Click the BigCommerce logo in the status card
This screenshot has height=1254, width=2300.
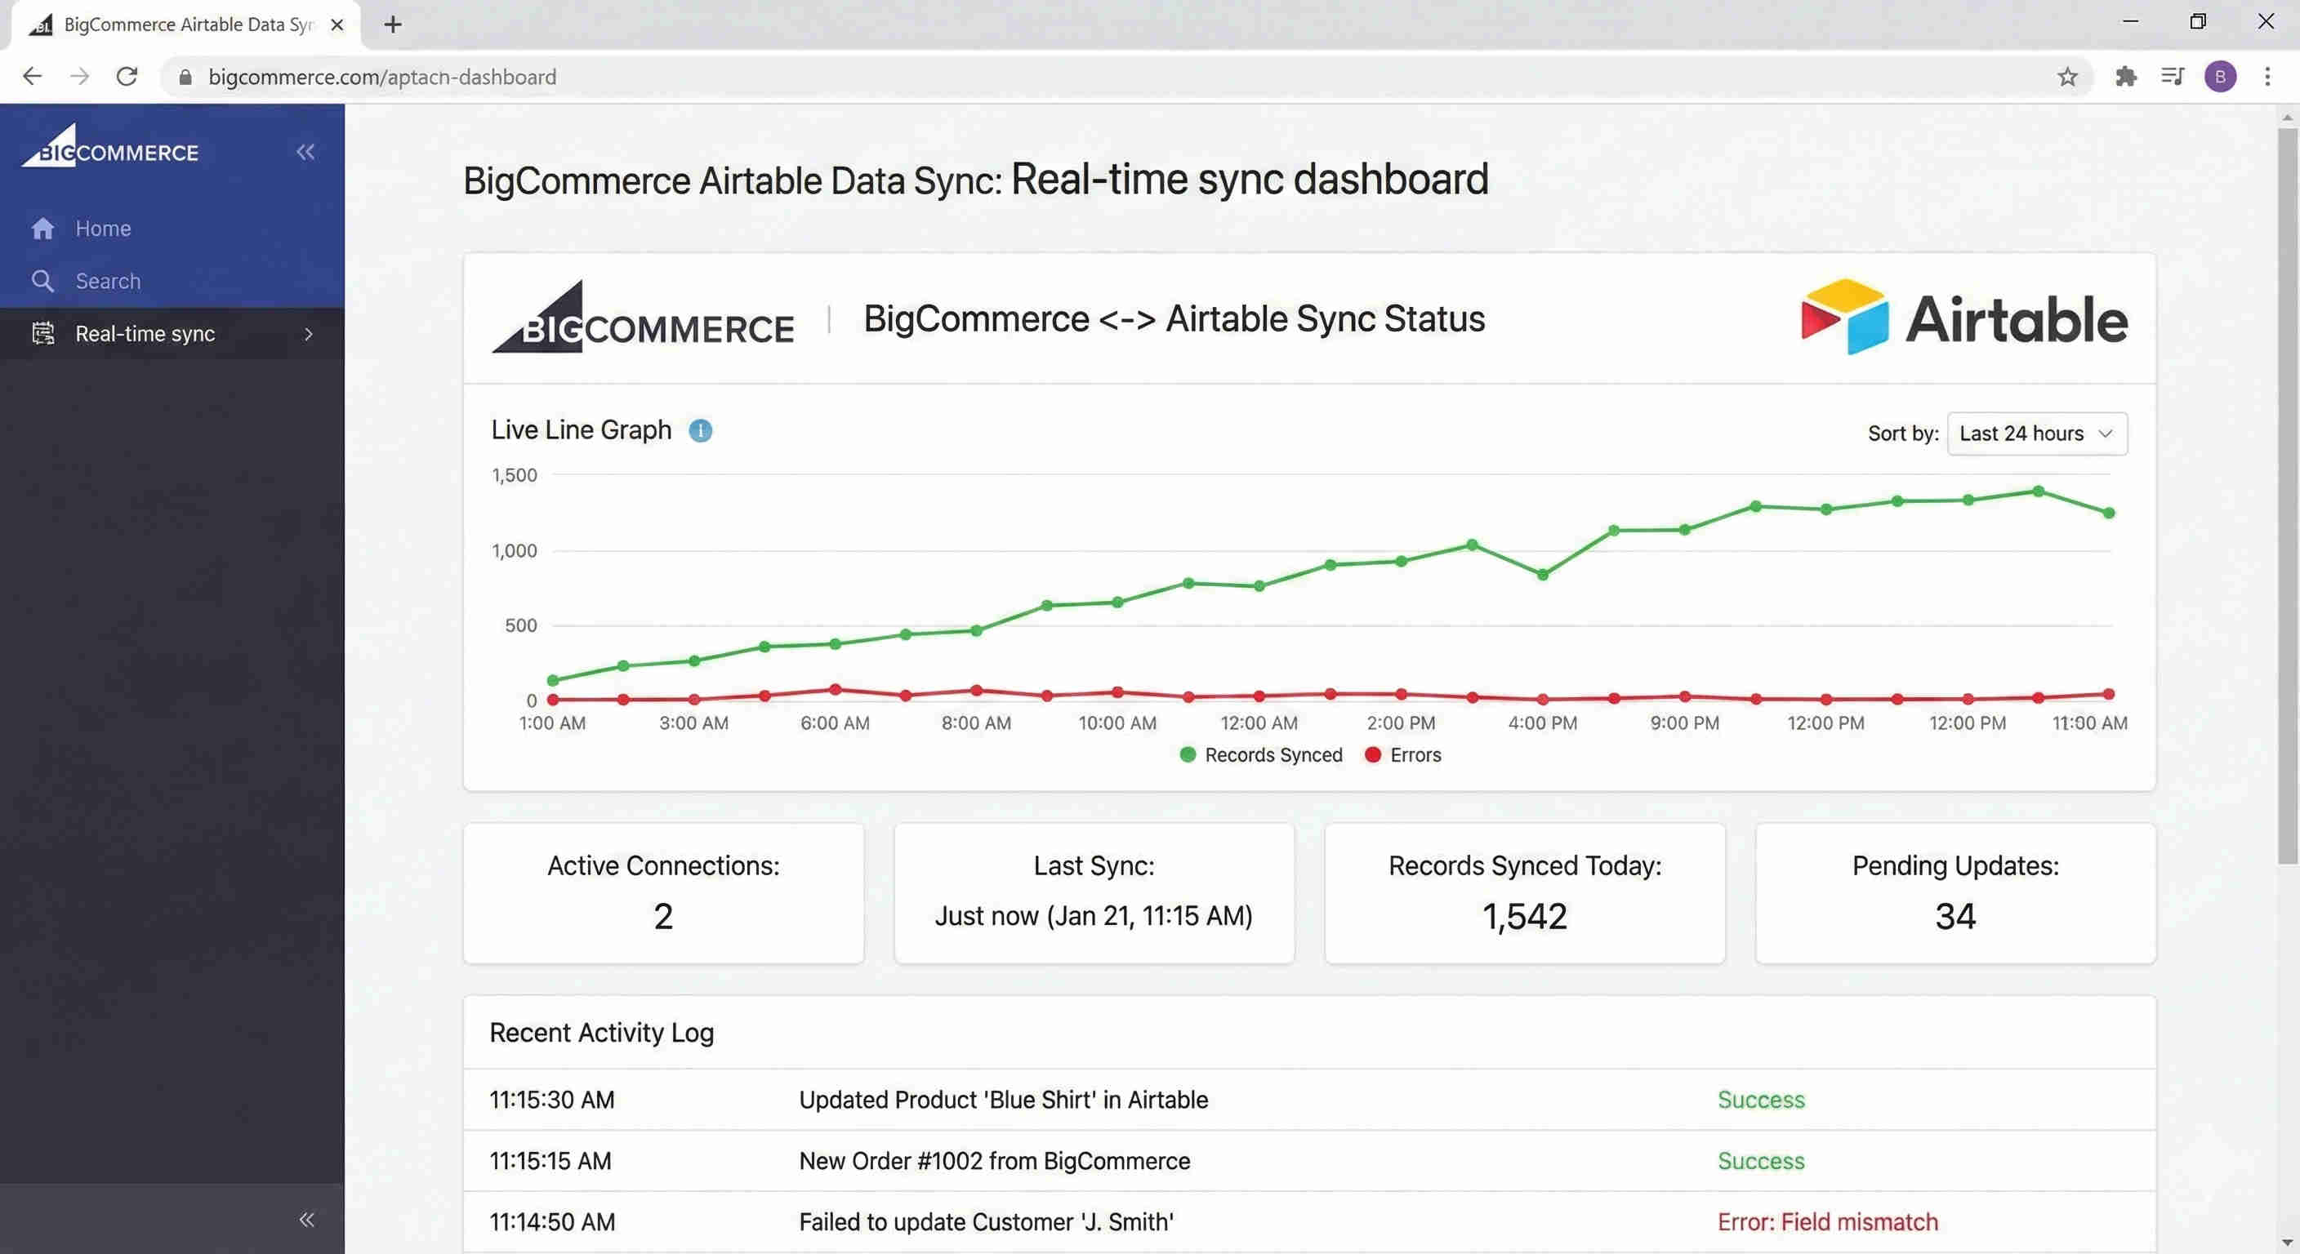click(642, 317)
